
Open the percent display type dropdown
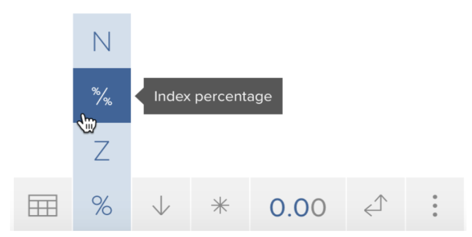click(x=102, y=205)
